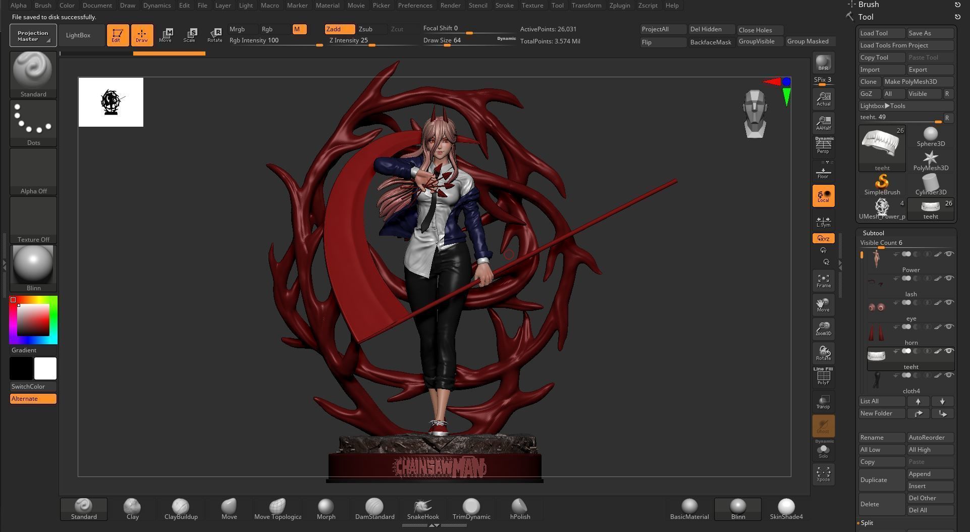Select the Scale transform tool

190,35
